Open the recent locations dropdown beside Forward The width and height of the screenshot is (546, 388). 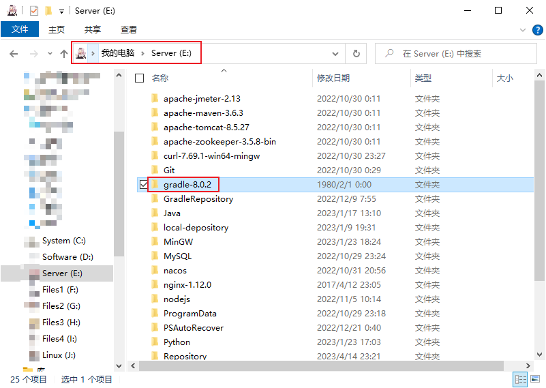[x=50, y=53]
